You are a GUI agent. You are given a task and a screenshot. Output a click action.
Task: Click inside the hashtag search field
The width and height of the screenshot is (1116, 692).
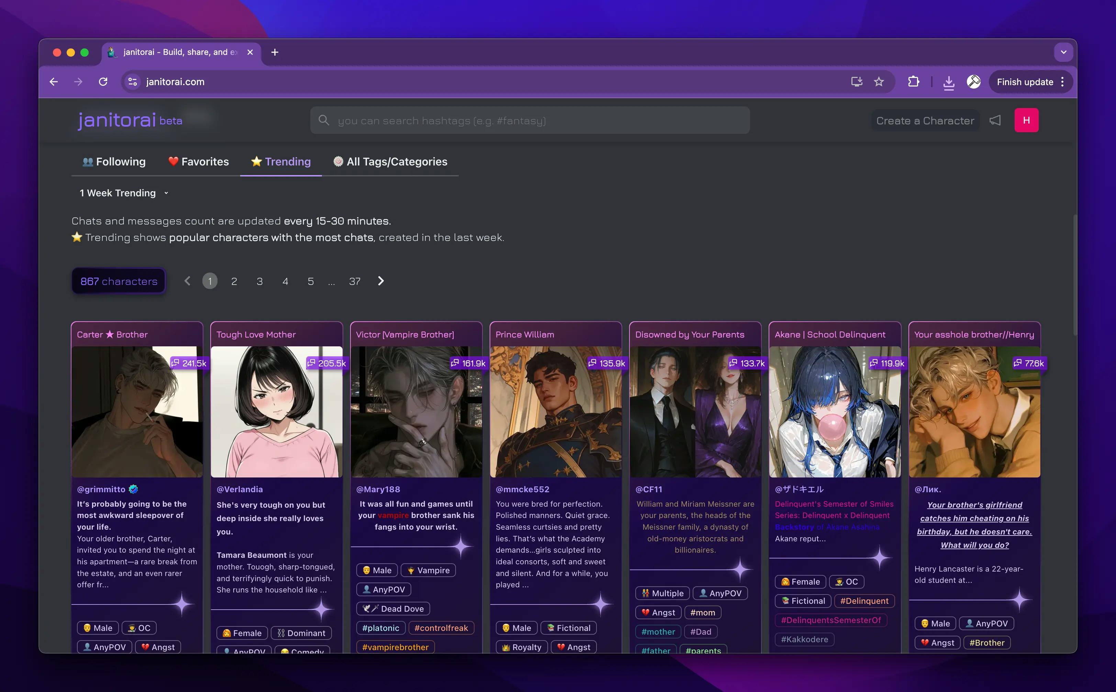pos(504,120)
